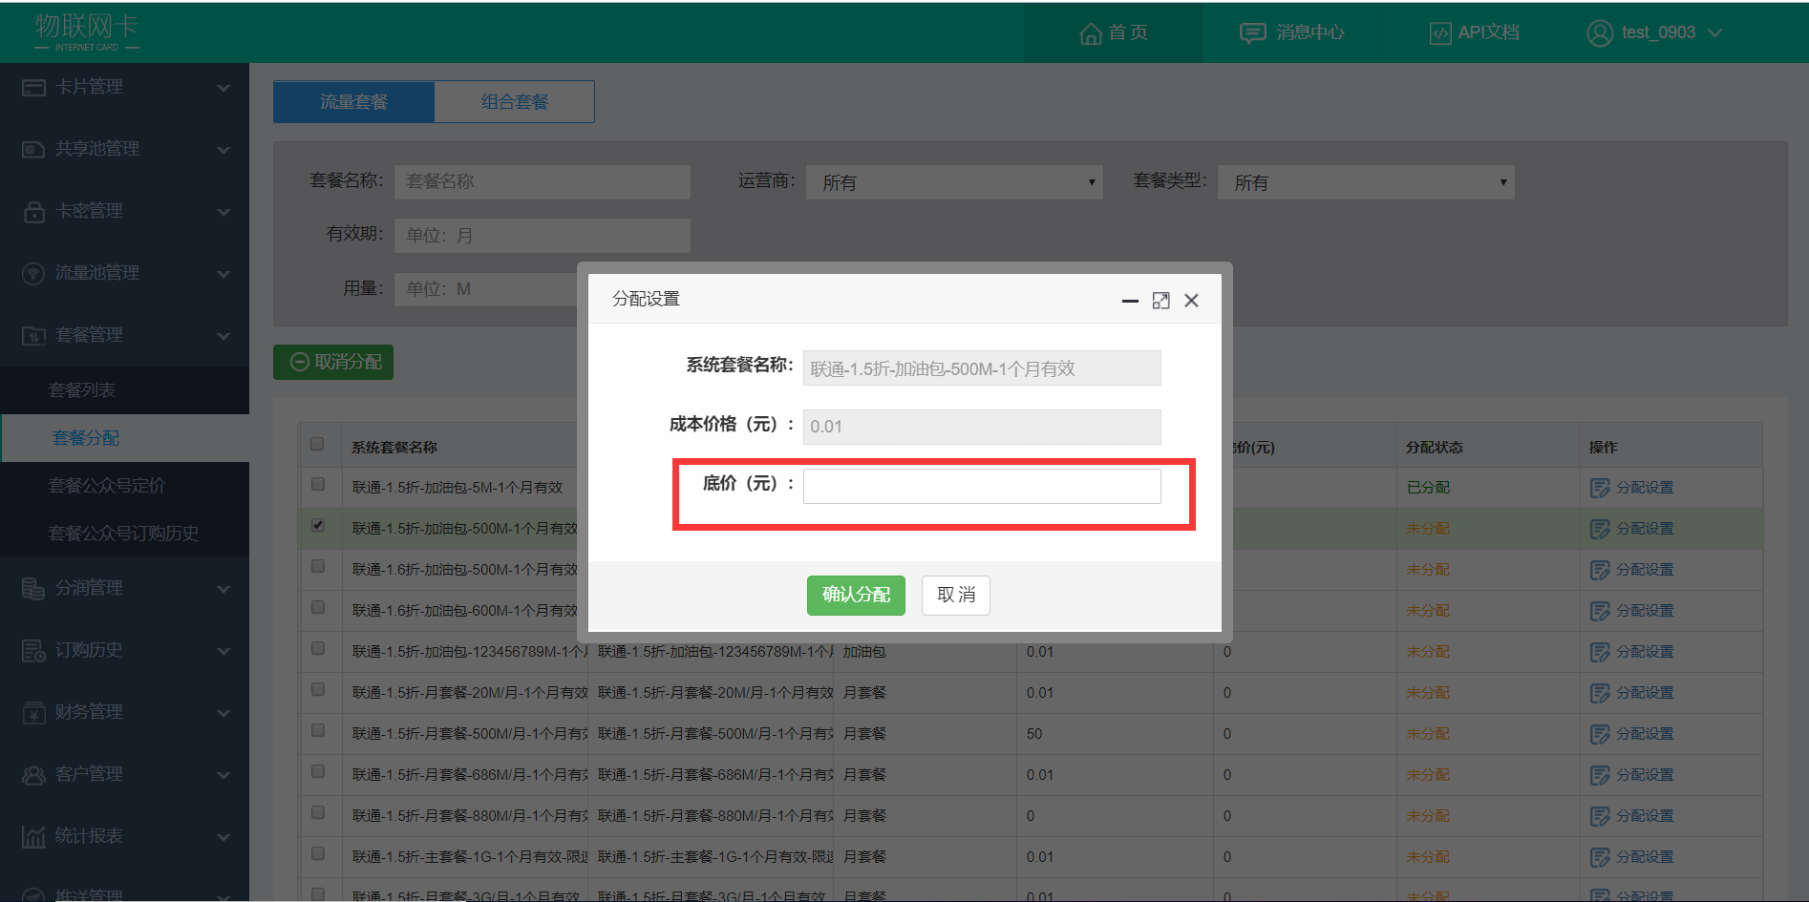
Task: Click the 物联网卡 logo
Action: point(87,31)
